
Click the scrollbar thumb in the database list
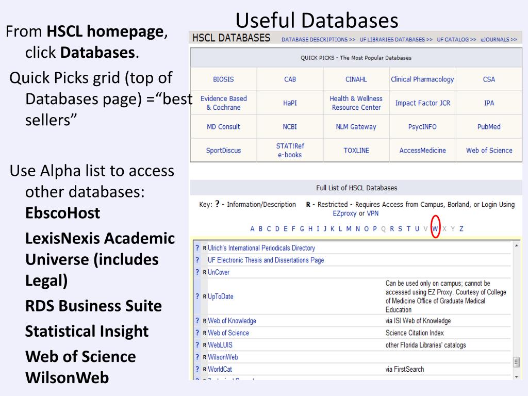coord(516,361)
